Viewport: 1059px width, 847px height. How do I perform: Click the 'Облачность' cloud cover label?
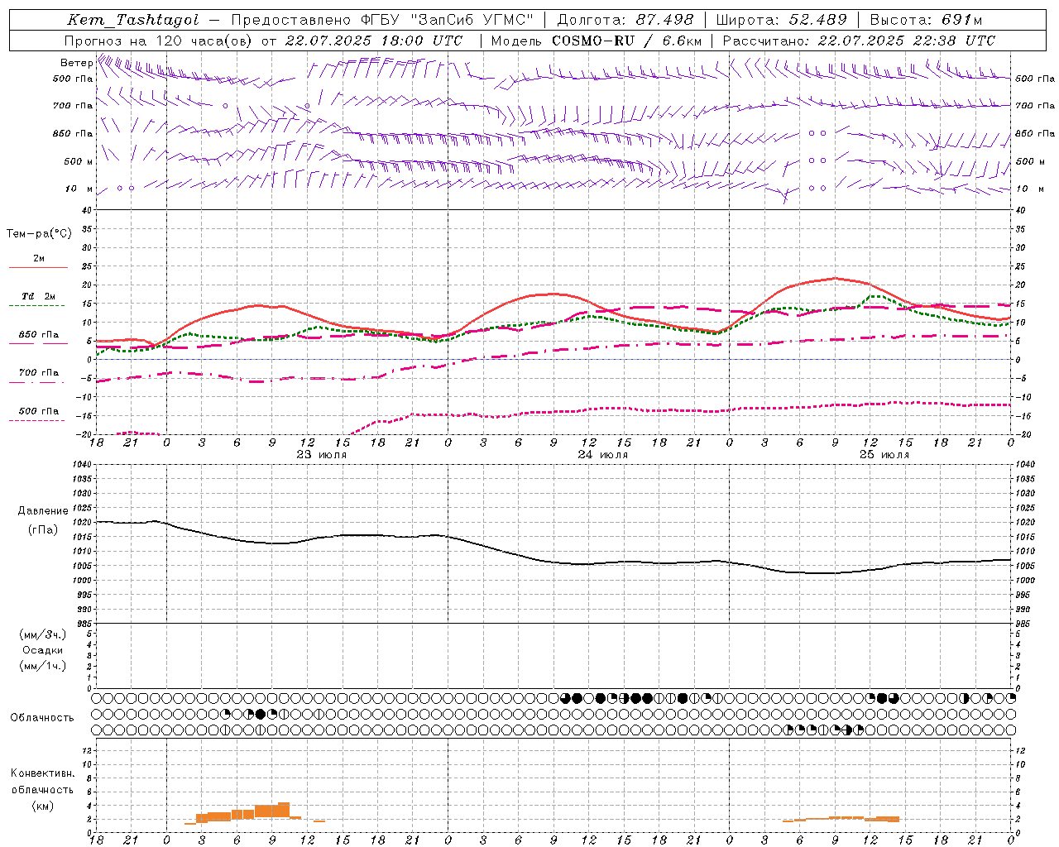41,717
